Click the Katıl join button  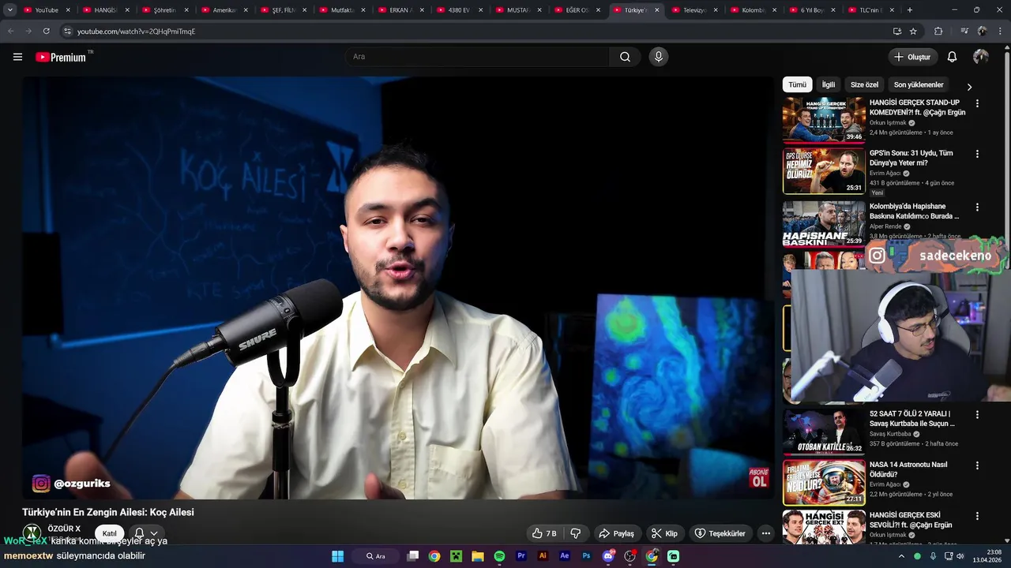pyautogui.click(x=109, y=534)
